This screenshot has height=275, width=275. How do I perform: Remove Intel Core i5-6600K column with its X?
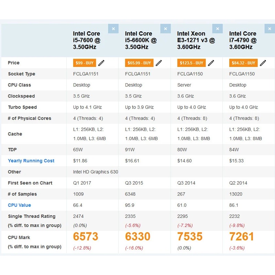coord(165,29)
